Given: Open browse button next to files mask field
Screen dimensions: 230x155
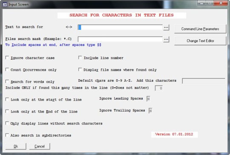Looking at the screenshot, I should [x=166, y=39].
